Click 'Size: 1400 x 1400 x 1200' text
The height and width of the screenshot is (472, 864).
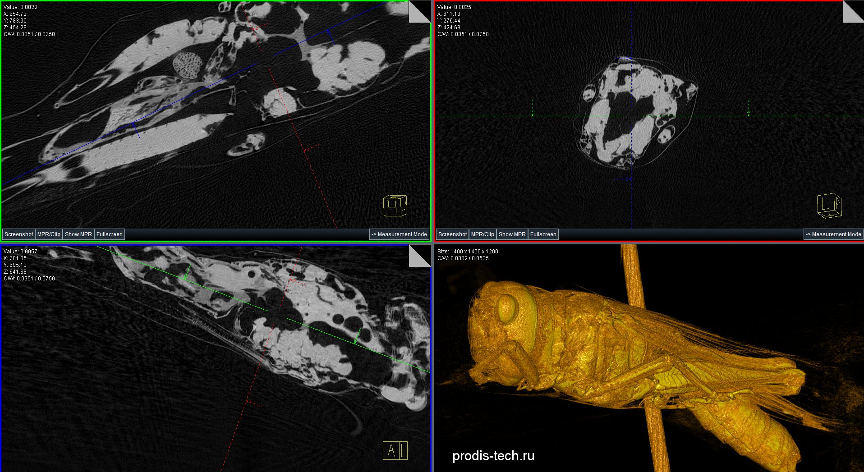[x=468, y=252]
